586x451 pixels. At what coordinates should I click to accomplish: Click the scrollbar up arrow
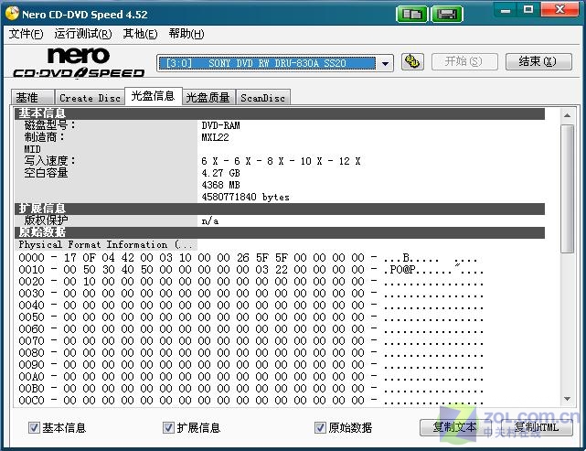click(568, 115)
